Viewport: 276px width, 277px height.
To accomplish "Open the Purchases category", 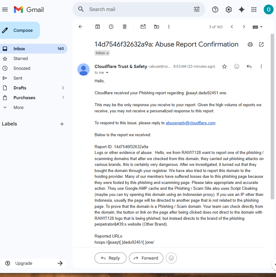I will tap(33, 98).
